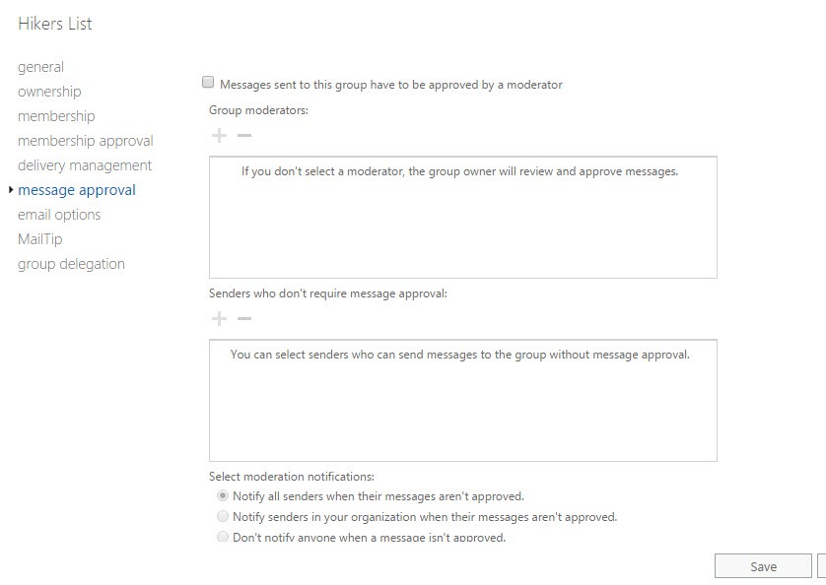Open group delegation settings
The image size is (826, 585).
click(71, 263)
